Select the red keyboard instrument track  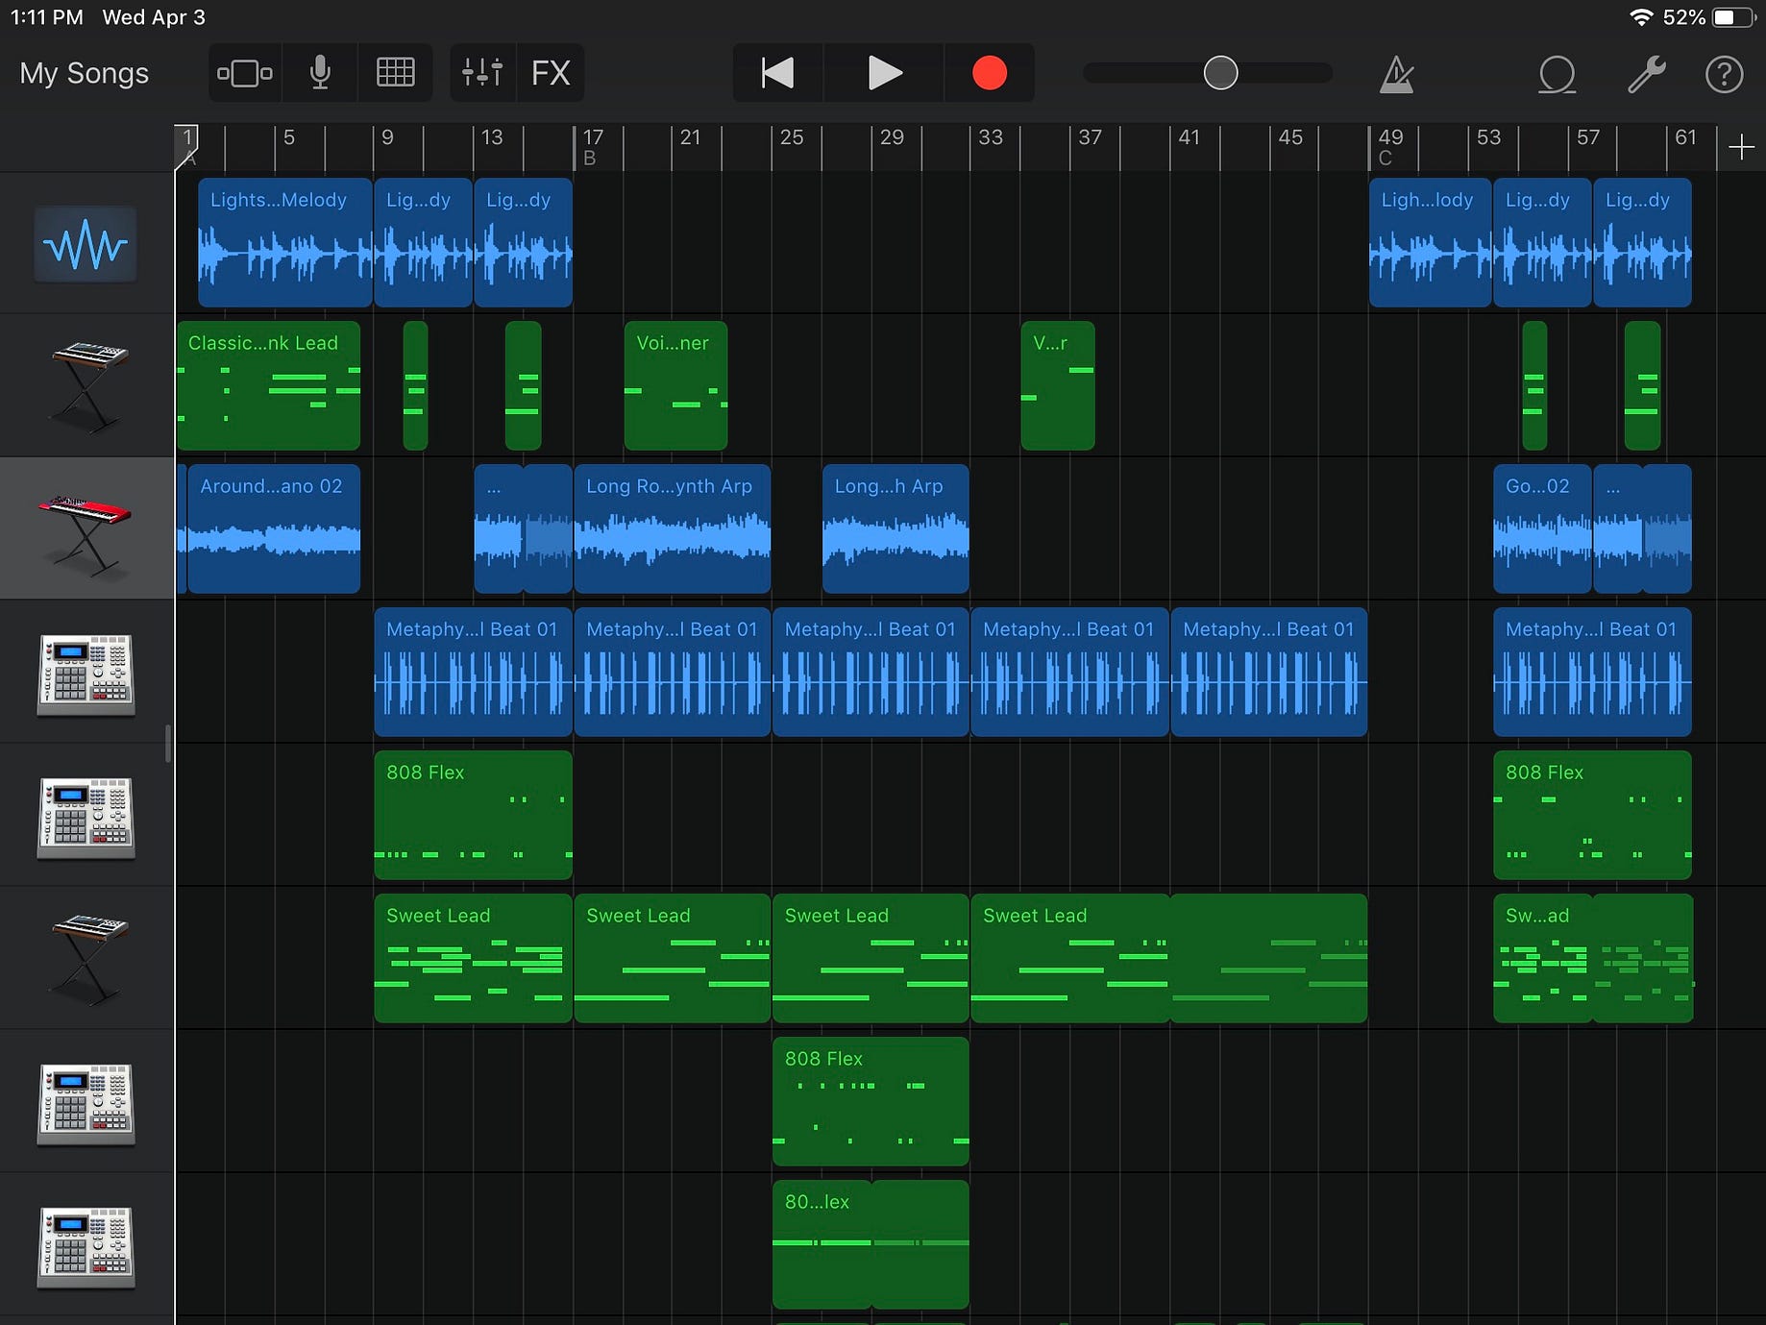(86, 528)
